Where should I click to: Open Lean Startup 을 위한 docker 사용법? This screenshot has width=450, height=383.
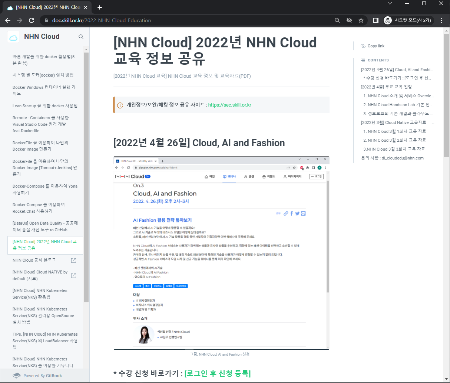point(45,106)
